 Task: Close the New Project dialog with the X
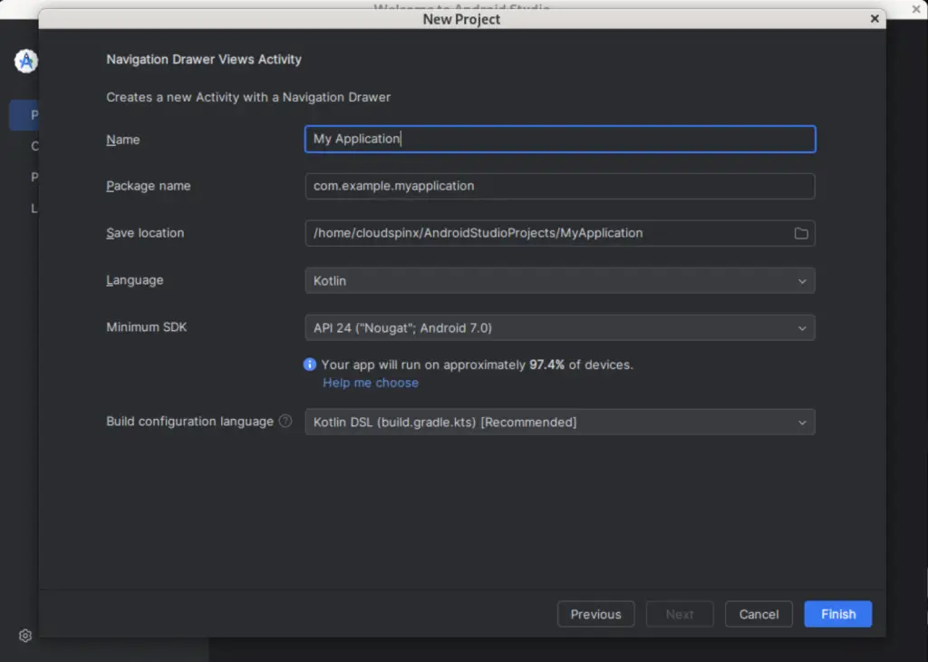pos(875,18)
